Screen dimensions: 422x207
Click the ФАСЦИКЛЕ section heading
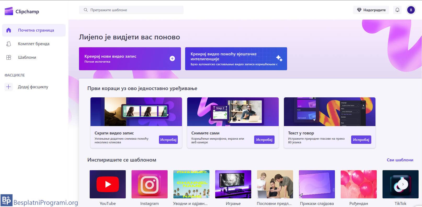click(x=15, y=75)
